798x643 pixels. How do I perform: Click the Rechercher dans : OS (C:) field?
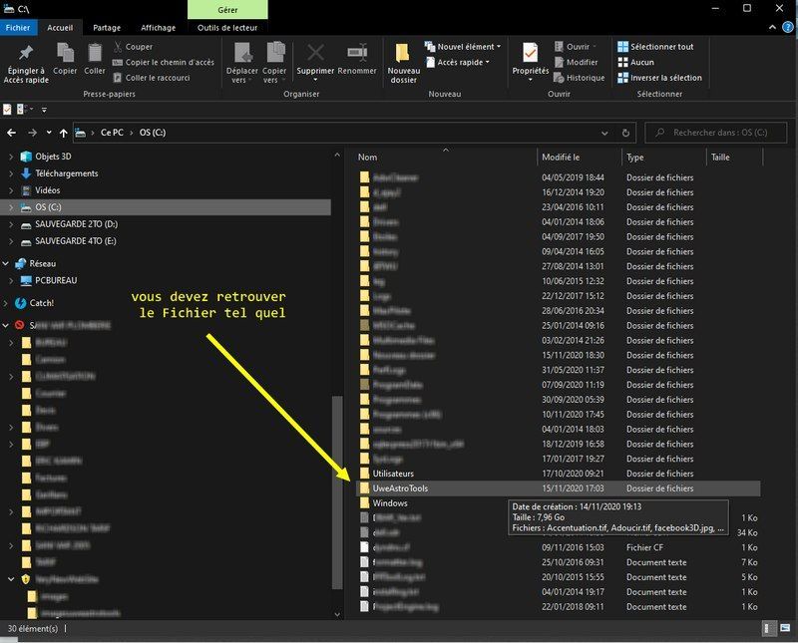coord(715,133)
